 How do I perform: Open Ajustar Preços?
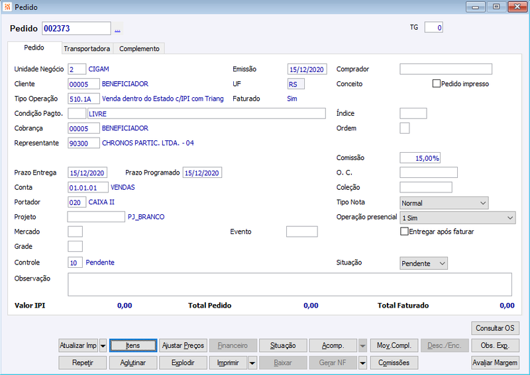coord(183,346)
